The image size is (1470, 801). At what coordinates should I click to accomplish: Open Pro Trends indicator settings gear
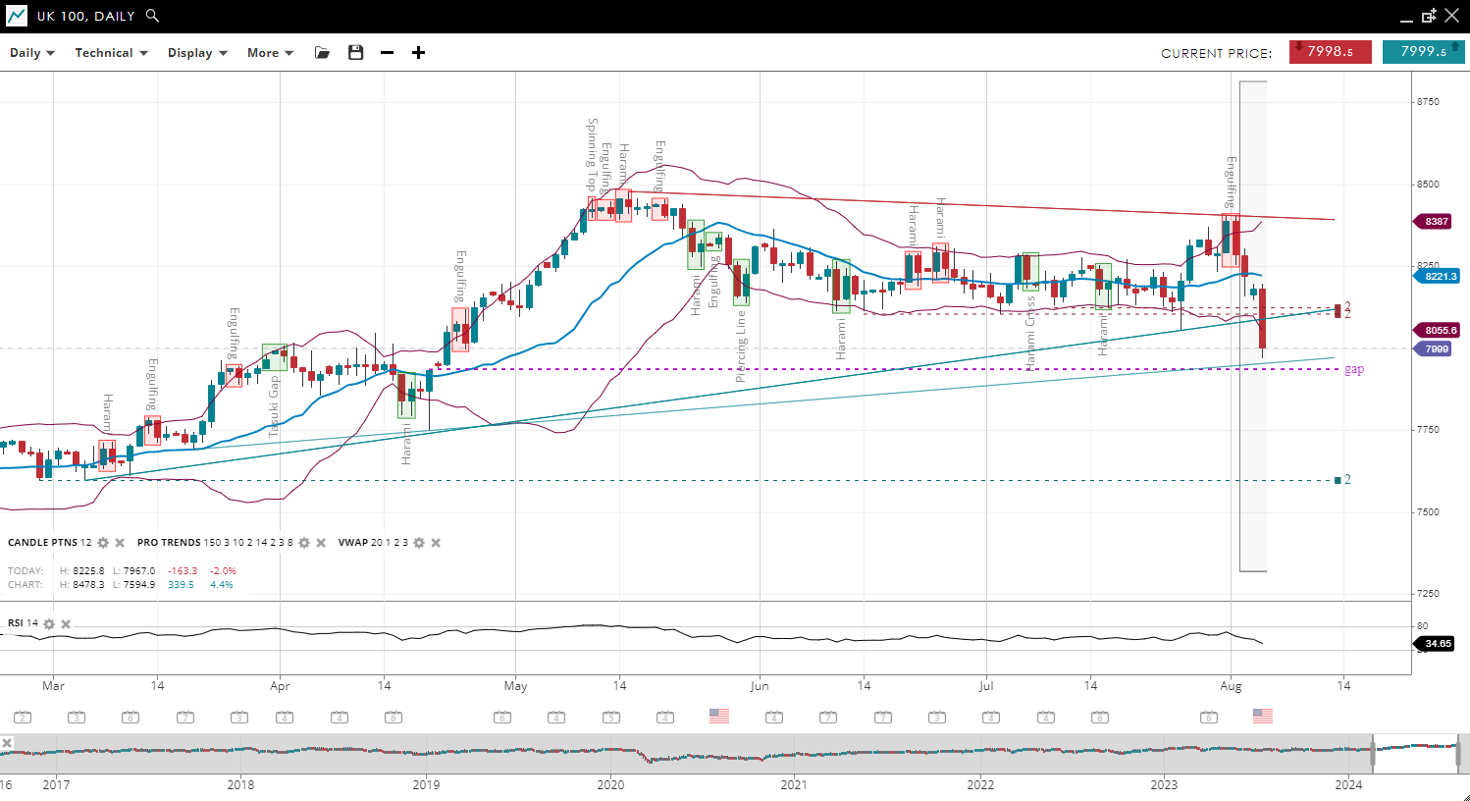coord(304,543)
